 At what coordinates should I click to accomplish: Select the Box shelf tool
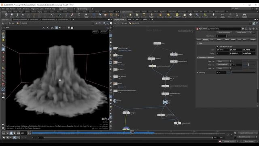coord(6,15)
